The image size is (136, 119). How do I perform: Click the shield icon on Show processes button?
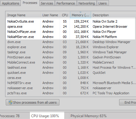coord(11,102)
